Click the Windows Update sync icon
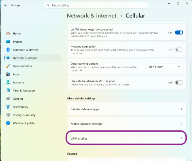 click(8, 123)
